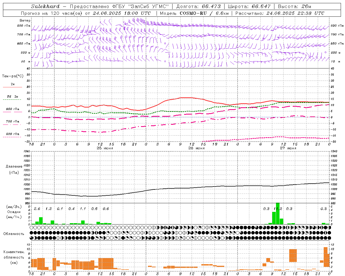Click the Salekhard station title
Screen dimensions: 345x276
tap(45, 6)
